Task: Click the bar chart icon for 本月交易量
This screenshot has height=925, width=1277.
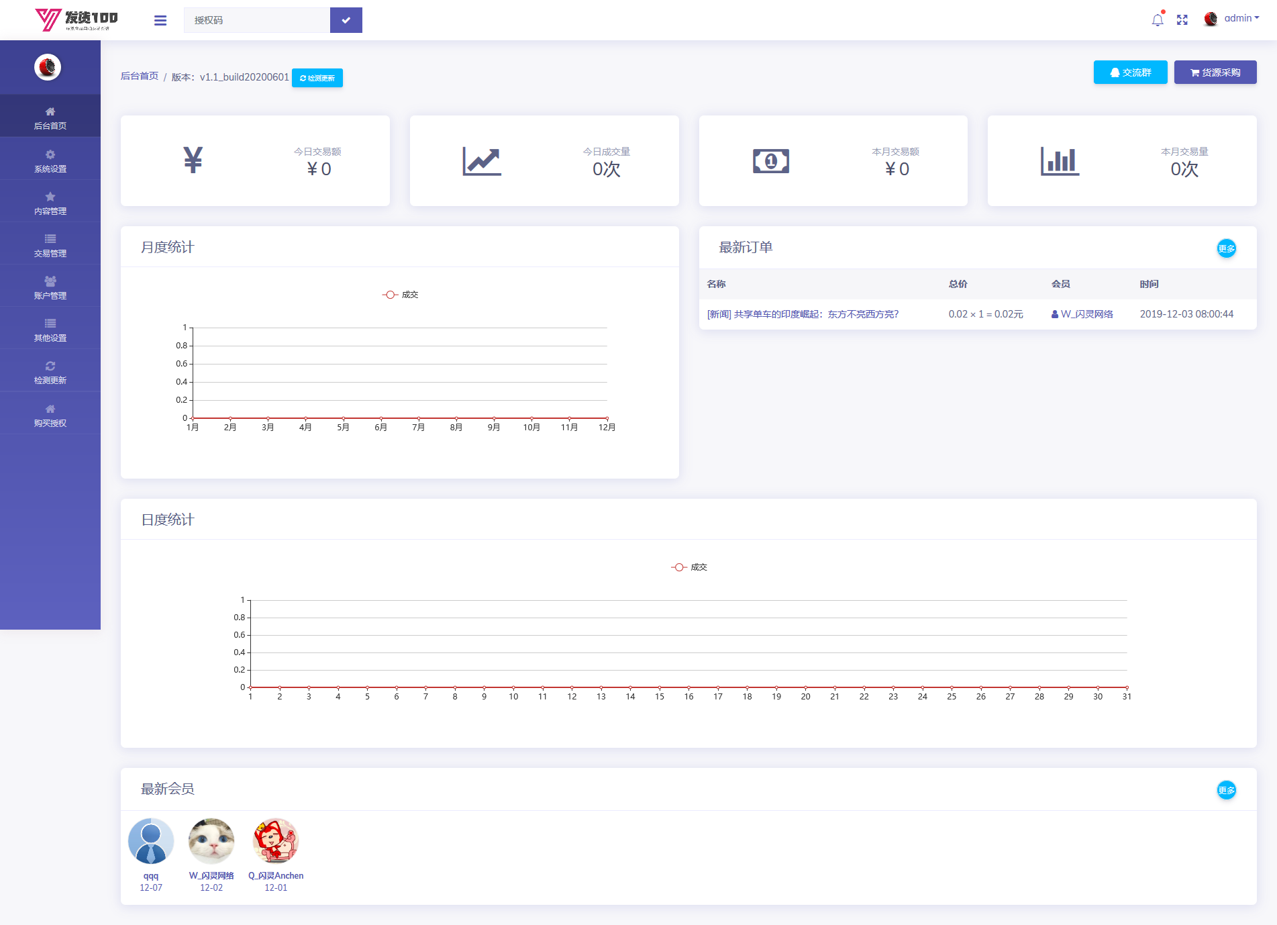Action: tap(1060, 161)
